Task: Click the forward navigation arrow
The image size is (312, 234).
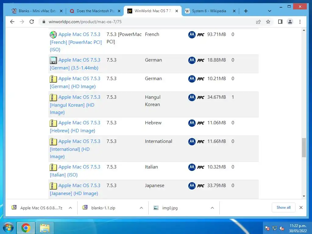Action: [x=22, y=22]
